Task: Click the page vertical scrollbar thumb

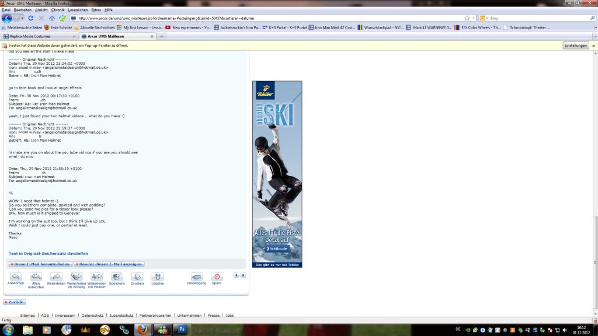Action: pyautogui.click(x=595, y=263)
